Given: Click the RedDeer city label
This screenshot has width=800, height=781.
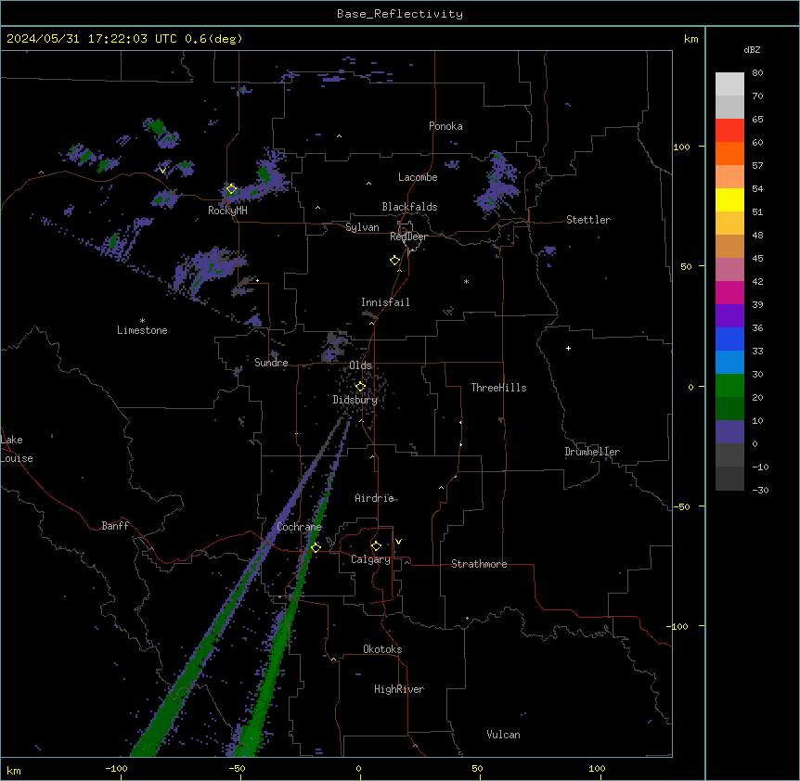Looking at the screenshot, I should pyautogui.click(x=408, y=237).
